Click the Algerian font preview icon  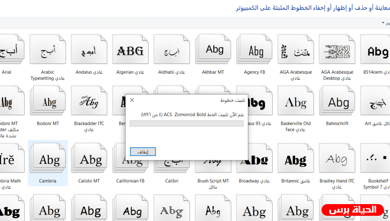(x=130, y=52)
